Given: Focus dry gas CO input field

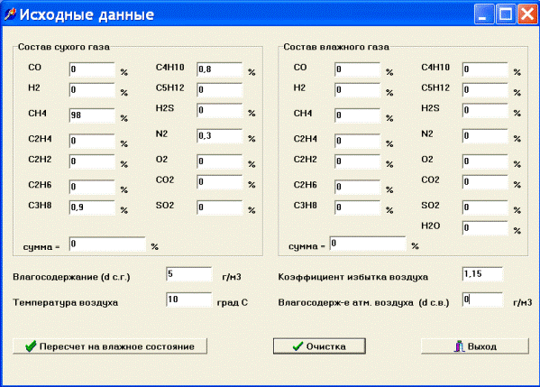Looking at the screenshot, I should pos(92,69).
